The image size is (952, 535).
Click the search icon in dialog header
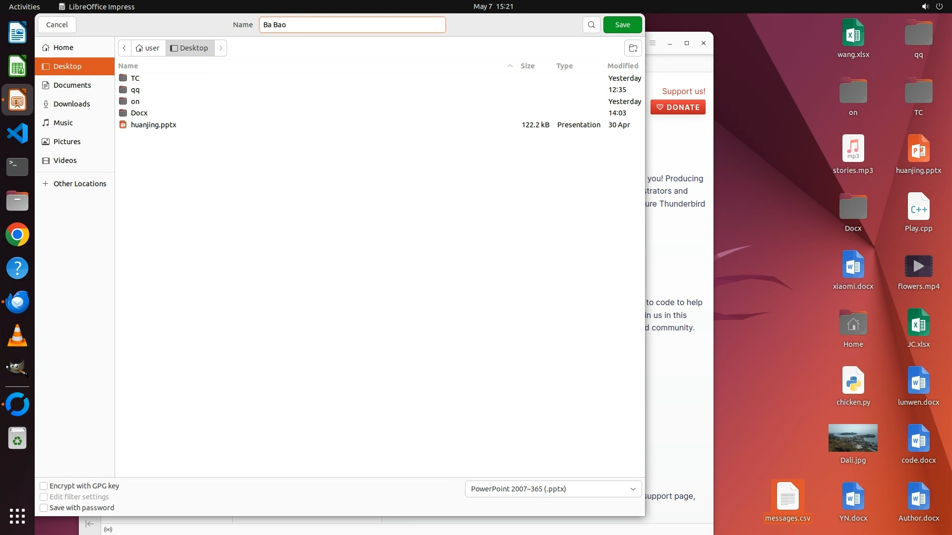591,25
